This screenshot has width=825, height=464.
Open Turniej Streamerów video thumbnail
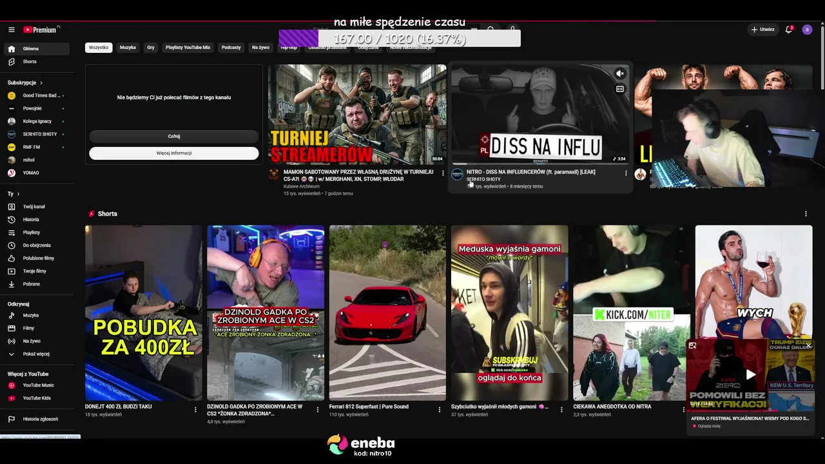coord(357,114)
